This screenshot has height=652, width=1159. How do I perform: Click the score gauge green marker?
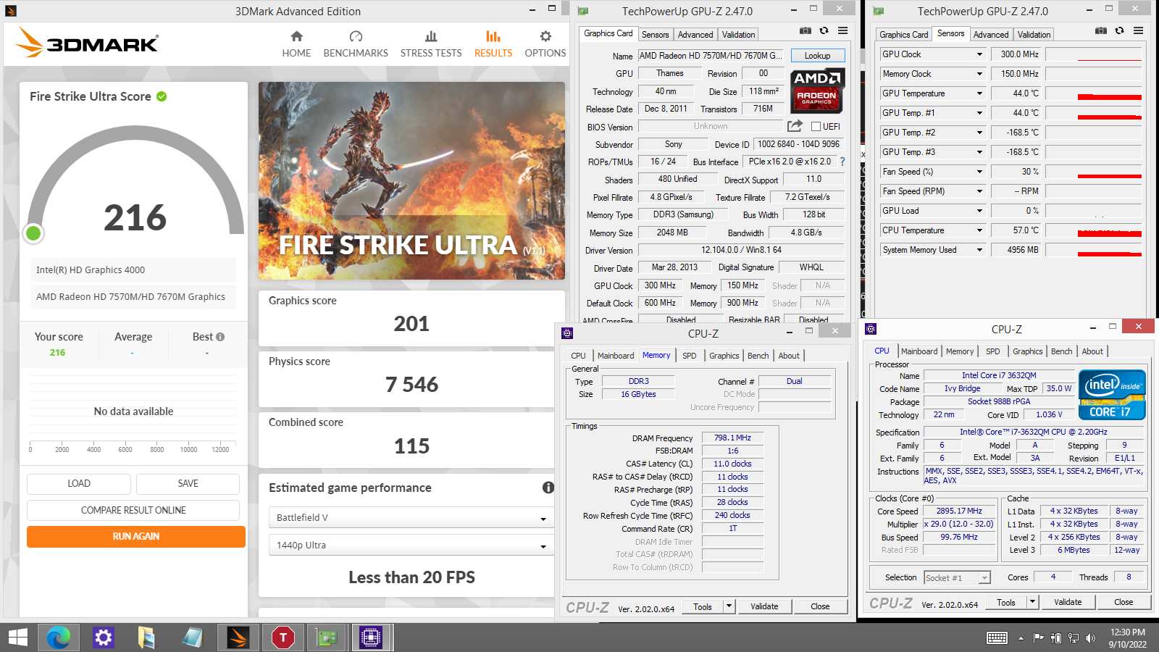[x=33, y=233]
